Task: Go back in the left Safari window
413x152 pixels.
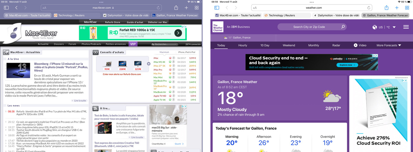Action: pyautogui.click(x=16, y=8)
